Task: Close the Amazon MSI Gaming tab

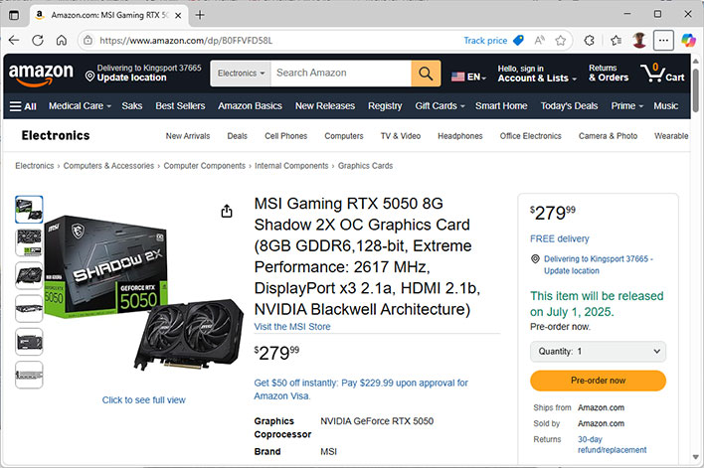Action: 178,15
